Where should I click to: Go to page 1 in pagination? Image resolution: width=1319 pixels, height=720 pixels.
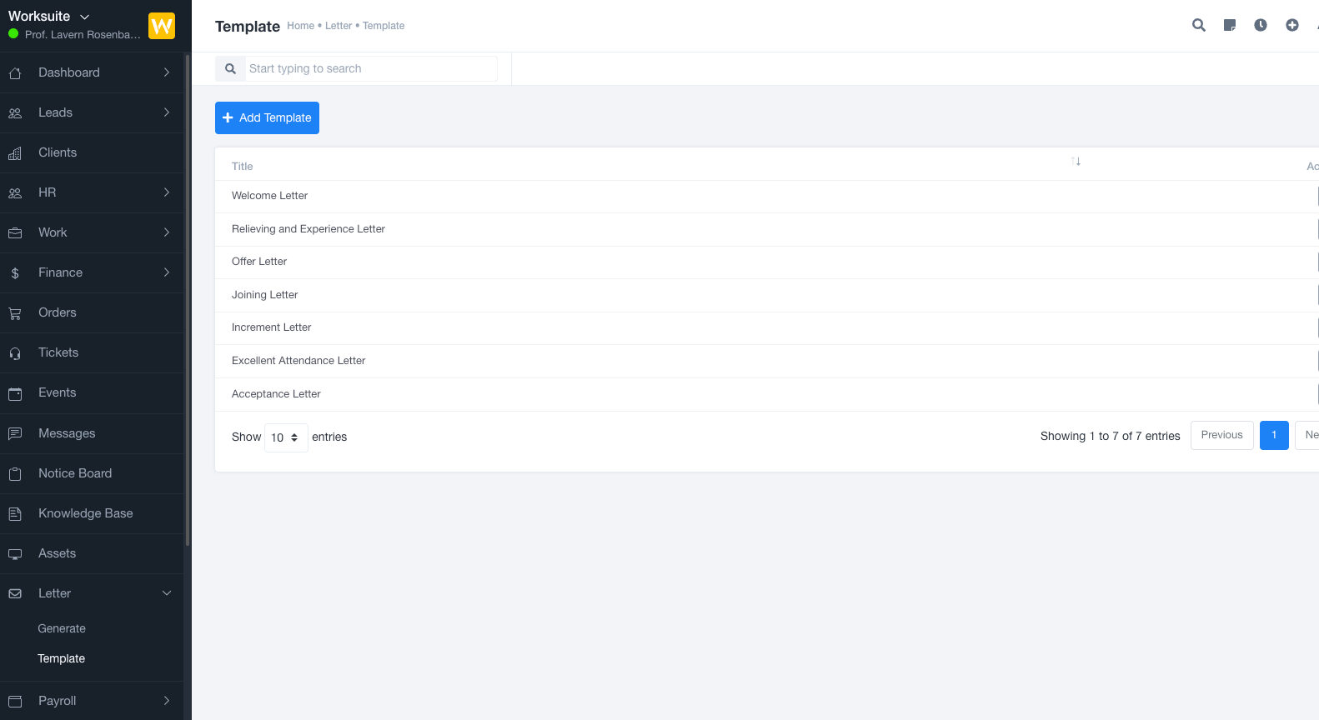(1273, 435)
